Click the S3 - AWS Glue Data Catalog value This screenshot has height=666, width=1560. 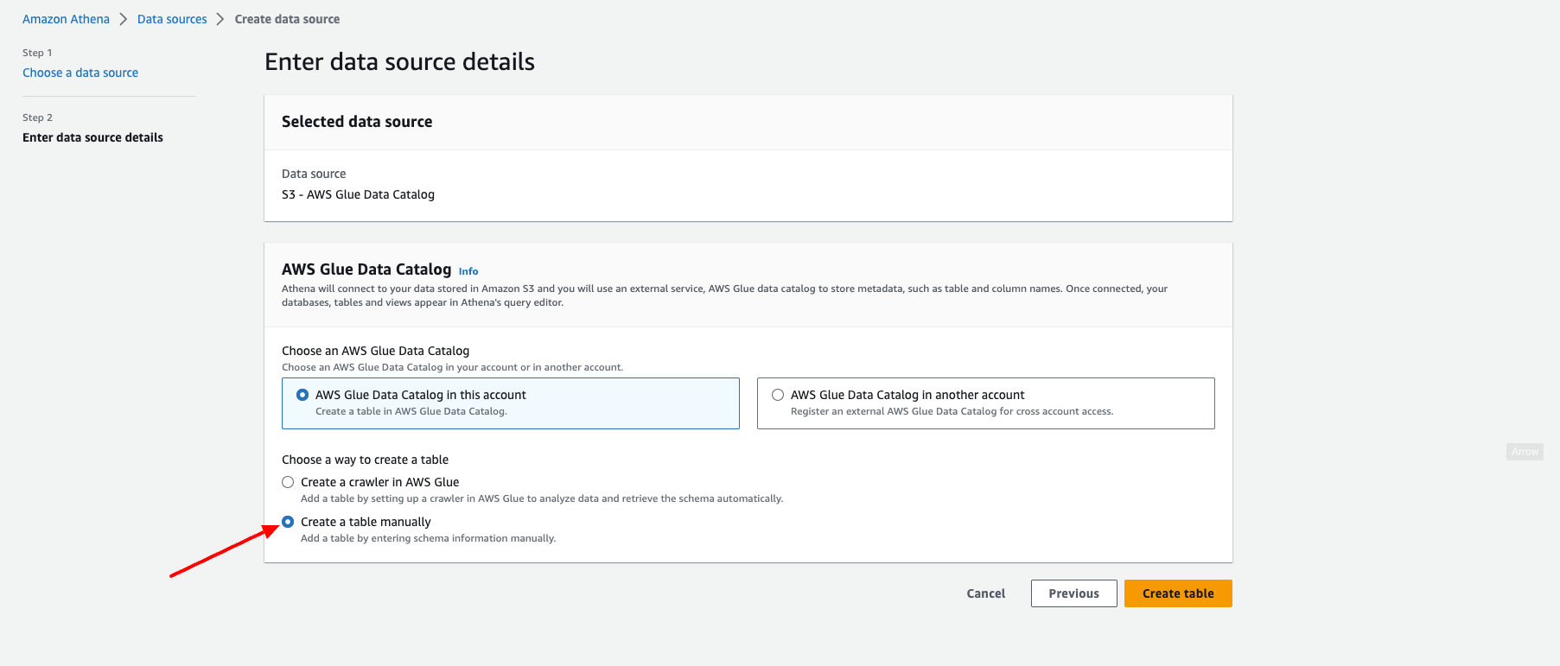pyautogui.click(x=358, y=194)
